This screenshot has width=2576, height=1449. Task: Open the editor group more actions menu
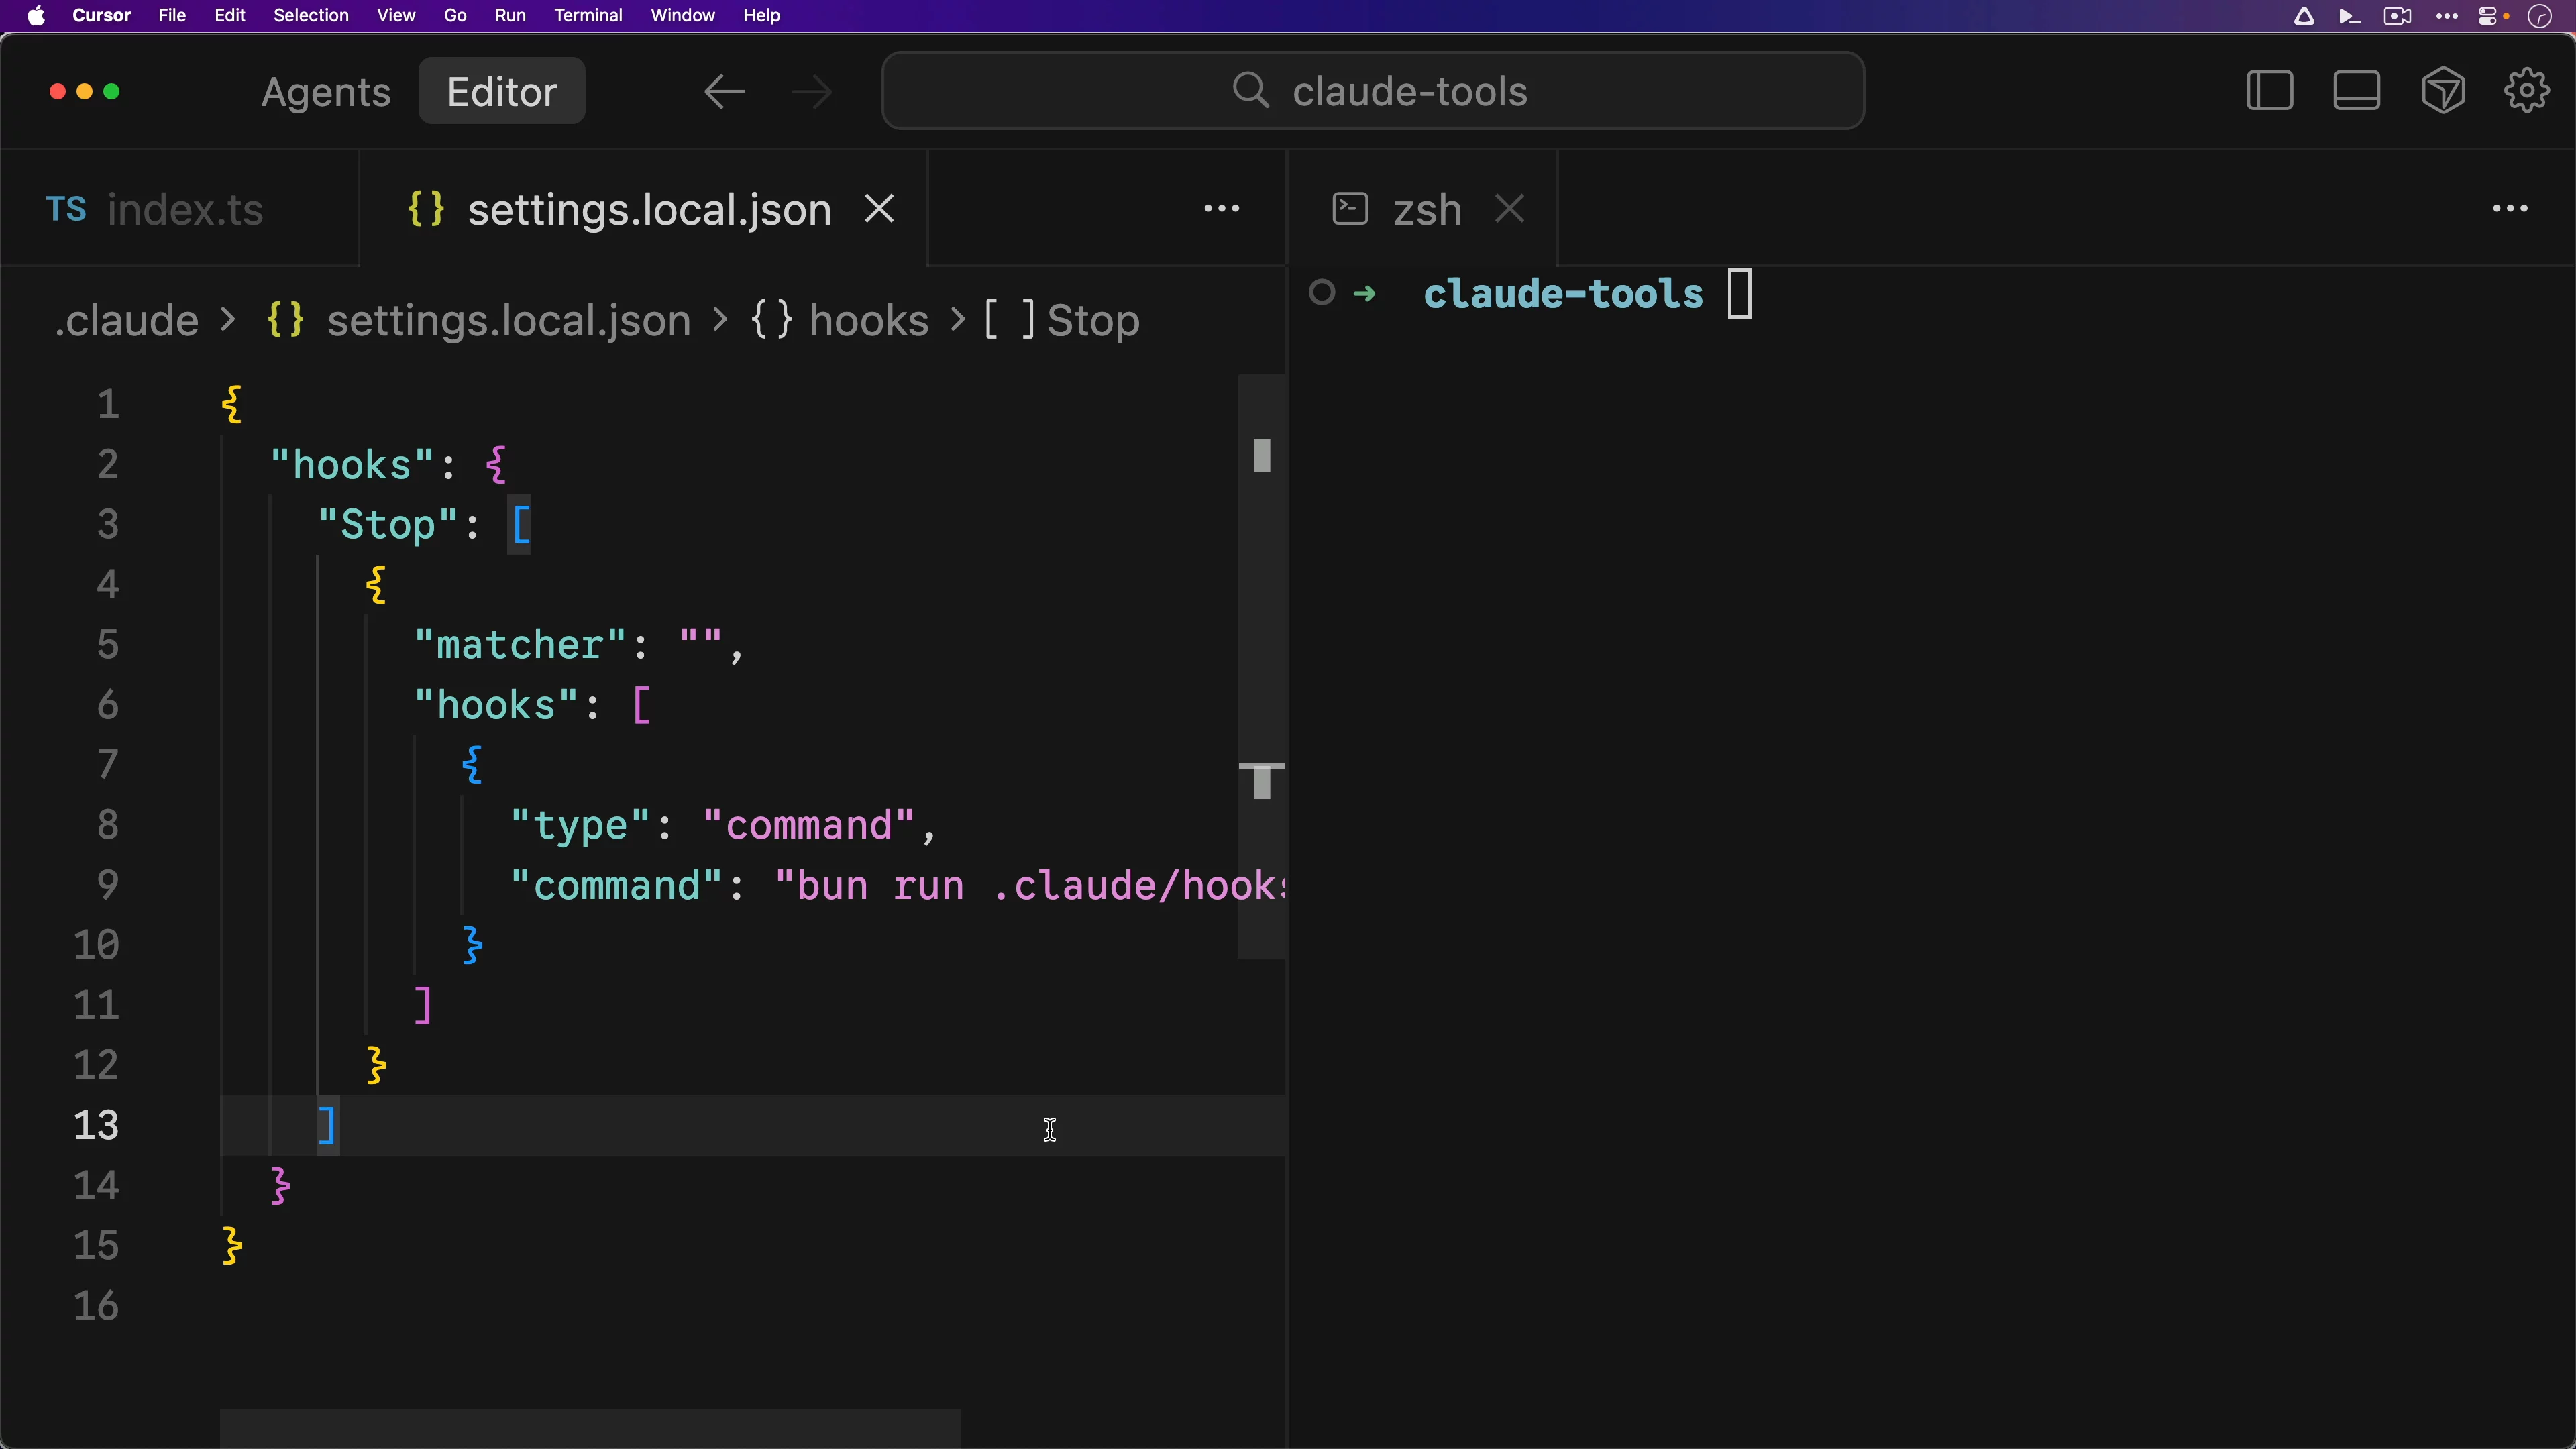(1221, 209)
